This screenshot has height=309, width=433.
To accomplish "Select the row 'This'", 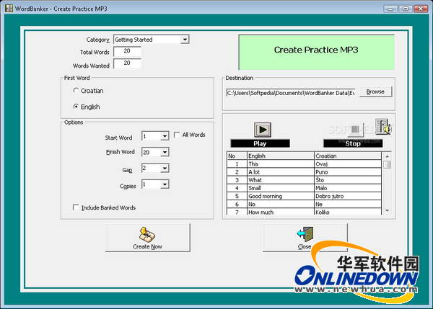I will pos(304,164).
